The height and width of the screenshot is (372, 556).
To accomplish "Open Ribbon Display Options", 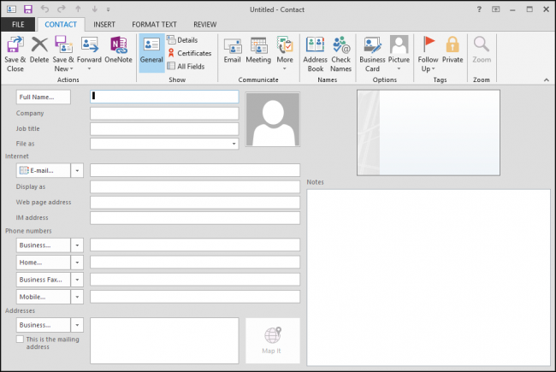I will tap(496, 9).
